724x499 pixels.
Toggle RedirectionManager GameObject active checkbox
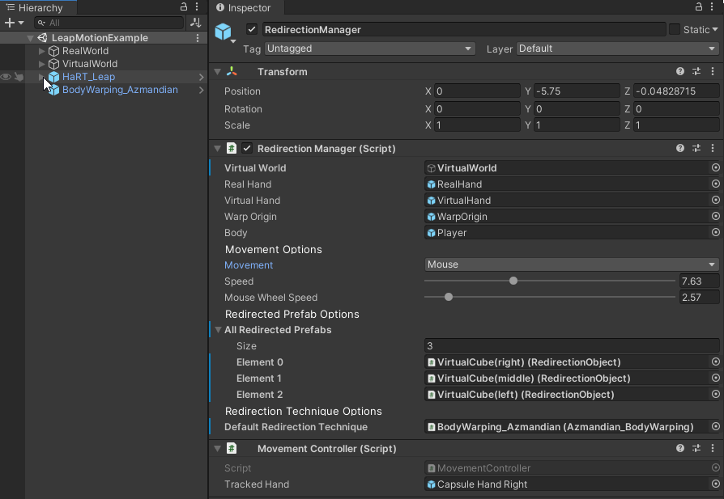click(251, 30)
